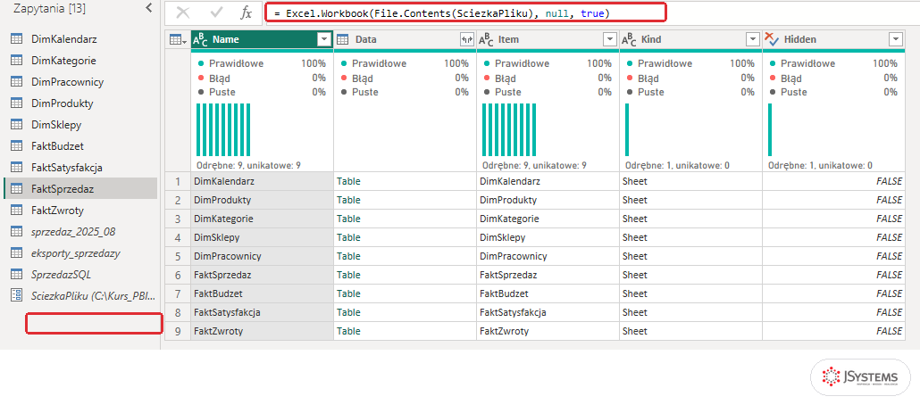920x405 pixels.
Task: Click Item column text type icon
Action: (x=487, y=39)
